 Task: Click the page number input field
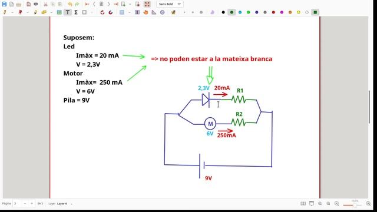tap(18, 204)
